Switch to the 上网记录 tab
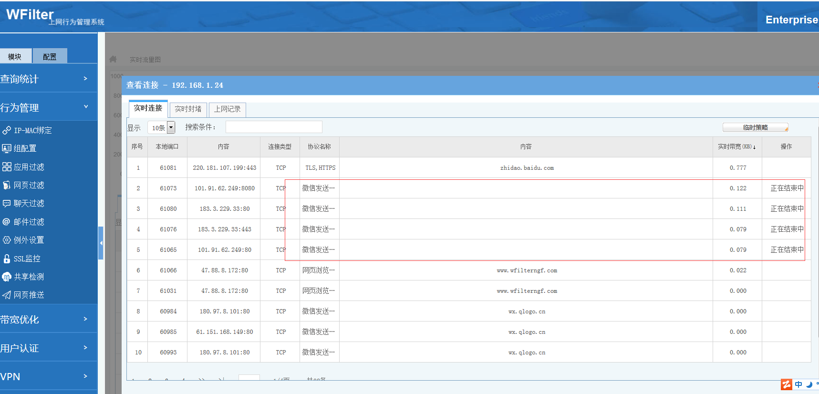The height and width of the screenshot is (394, 819). click(x=227, y=109)
